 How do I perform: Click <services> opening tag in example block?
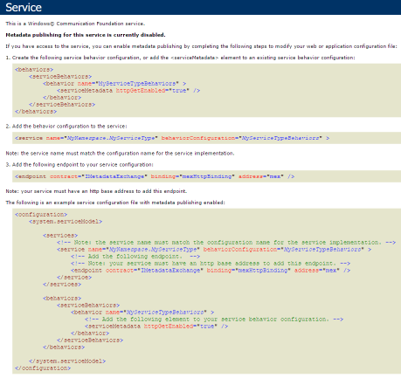coord(60,236)
